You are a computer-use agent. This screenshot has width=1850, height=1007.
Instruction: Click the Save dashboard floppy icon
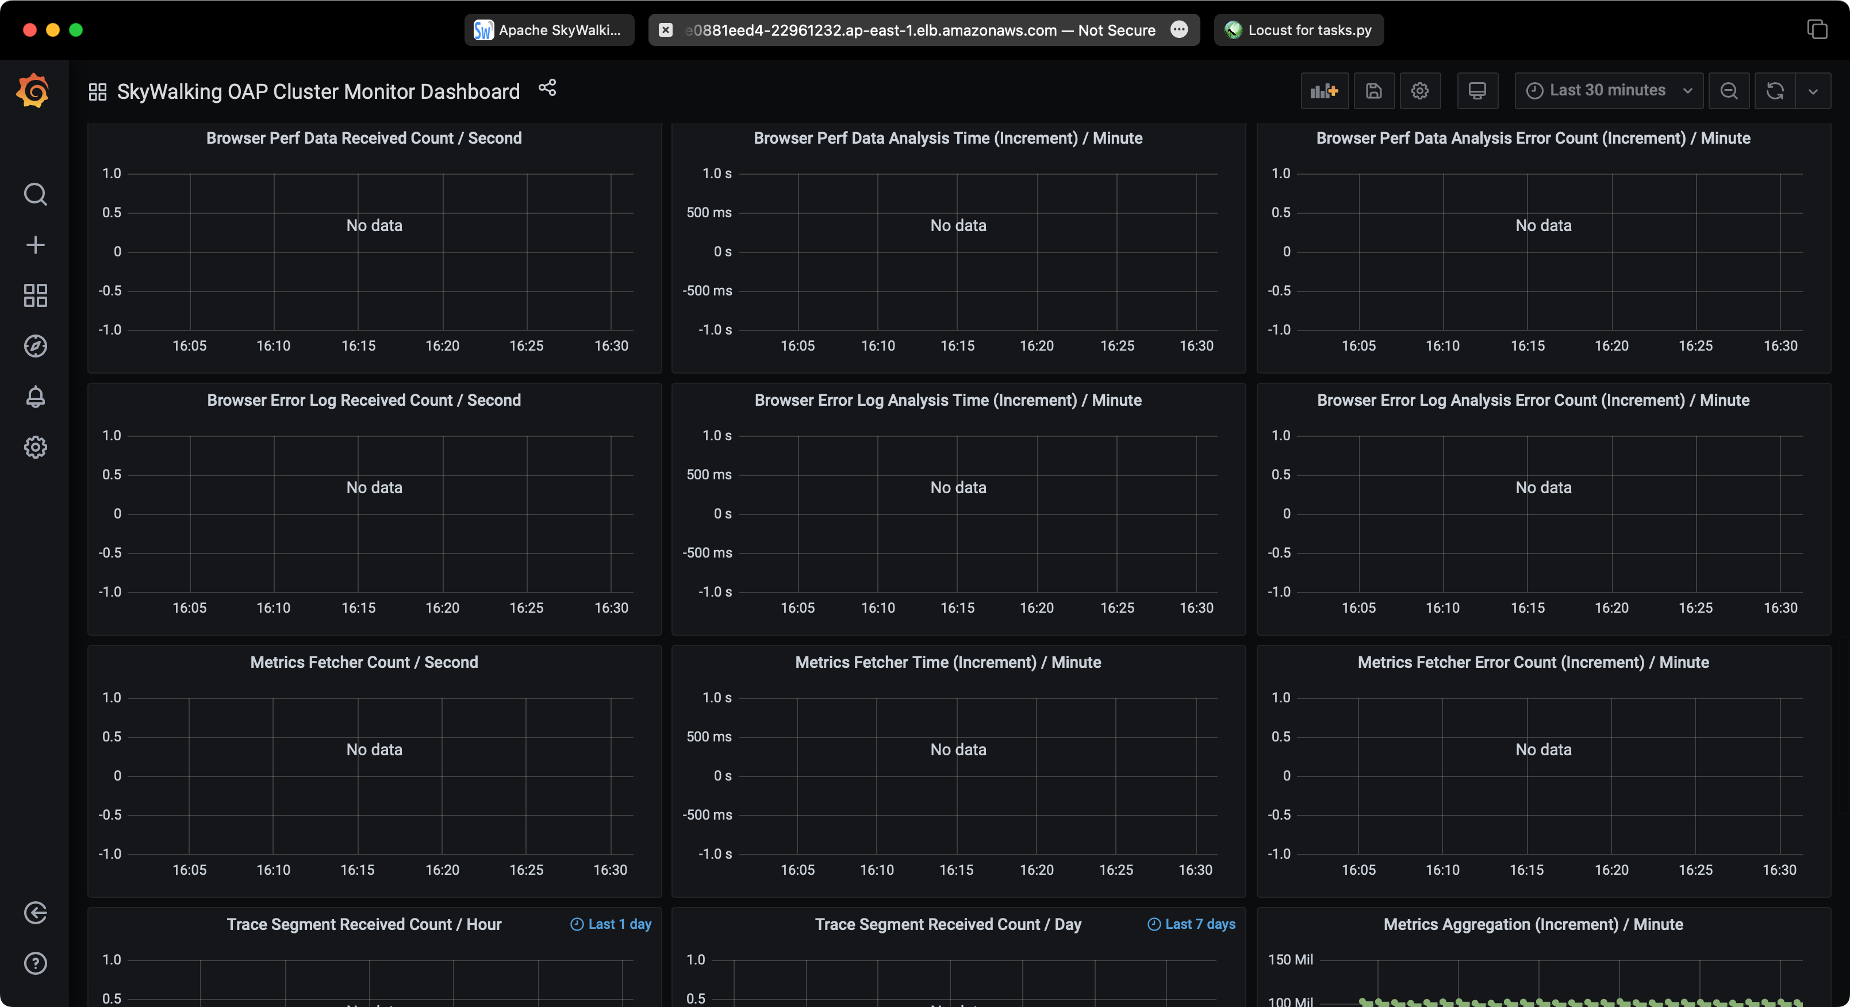[x=1373, y=91]
